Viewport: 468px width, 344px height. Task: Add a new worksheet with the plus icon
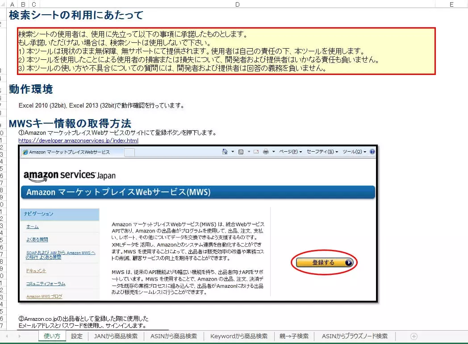tap(413, 336)
